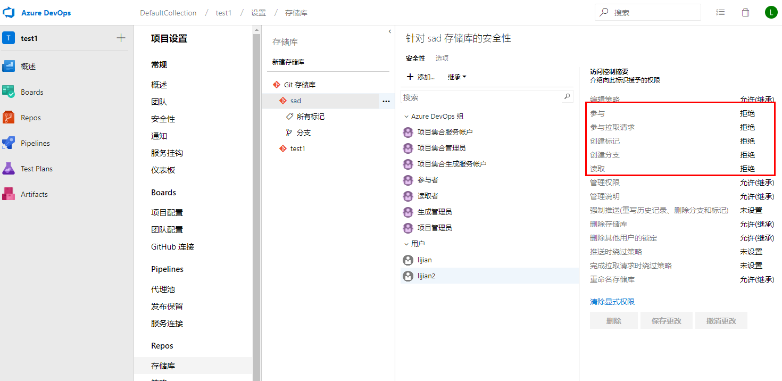Image resolution: width=782 pixels, height=381 pixels.
Task: Click the project settings vertical scrollbar
Action: click(x=256, y=202)
